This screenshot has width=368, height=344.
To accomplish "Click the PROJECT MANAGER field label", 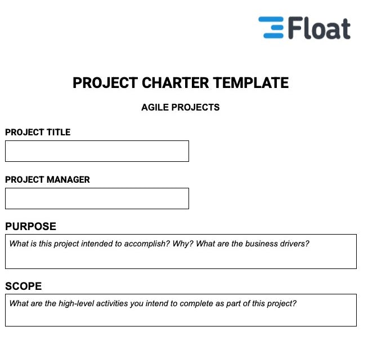I will click(x=47, y=180).
